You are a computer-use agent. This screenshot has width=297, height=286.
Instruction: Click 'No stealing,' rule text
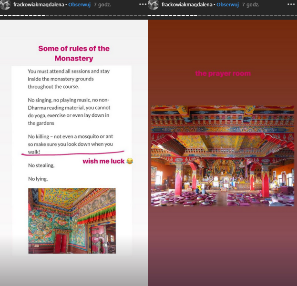41,165
